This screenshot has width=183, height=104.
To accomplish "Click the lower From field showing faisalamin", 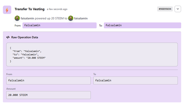I will (48, 81).
